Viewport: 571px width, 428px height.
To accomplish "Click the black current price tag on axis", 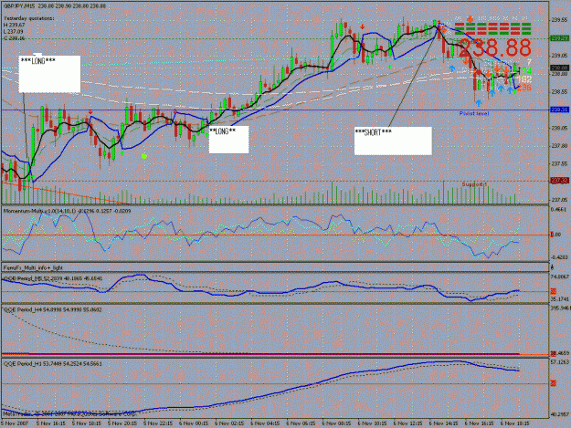I will pyautogui.click(x=559, y=68).
